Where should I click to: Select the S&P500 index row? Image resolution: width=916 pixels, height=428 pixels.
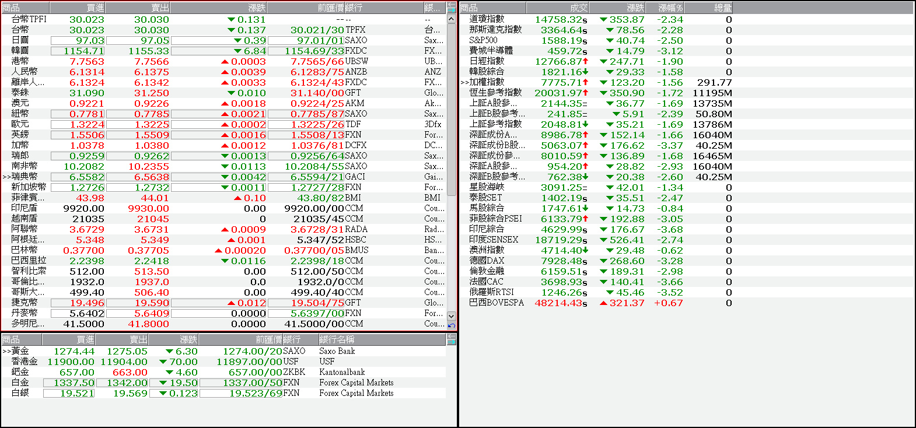(x=687, y=40)
